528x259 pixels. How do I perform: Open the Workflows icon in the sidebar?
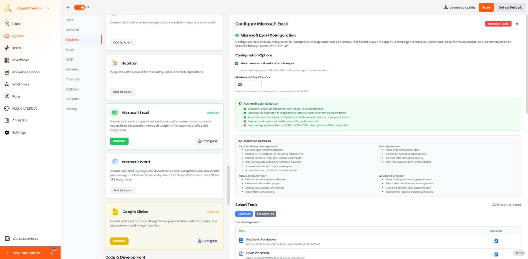pos(7,84)
